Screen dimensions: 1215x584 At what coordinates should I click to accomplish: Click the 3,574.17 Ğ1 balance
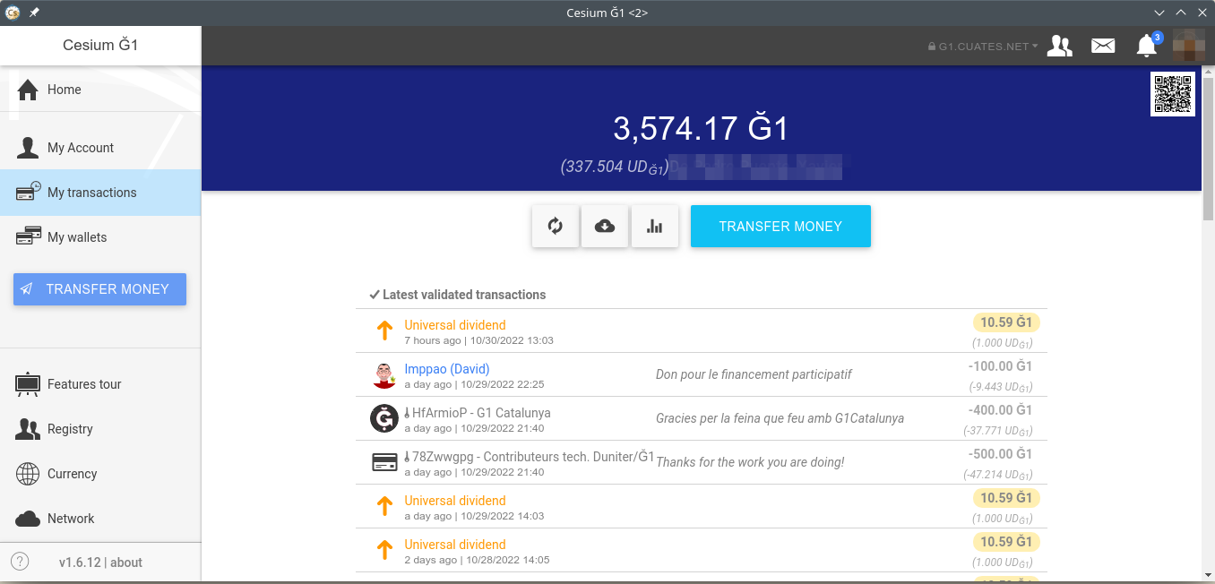click(x=701, y=129)
